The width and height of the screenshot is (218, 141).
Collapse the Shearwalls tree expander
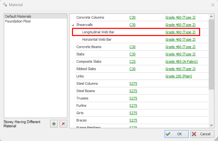tap(73, 25)
